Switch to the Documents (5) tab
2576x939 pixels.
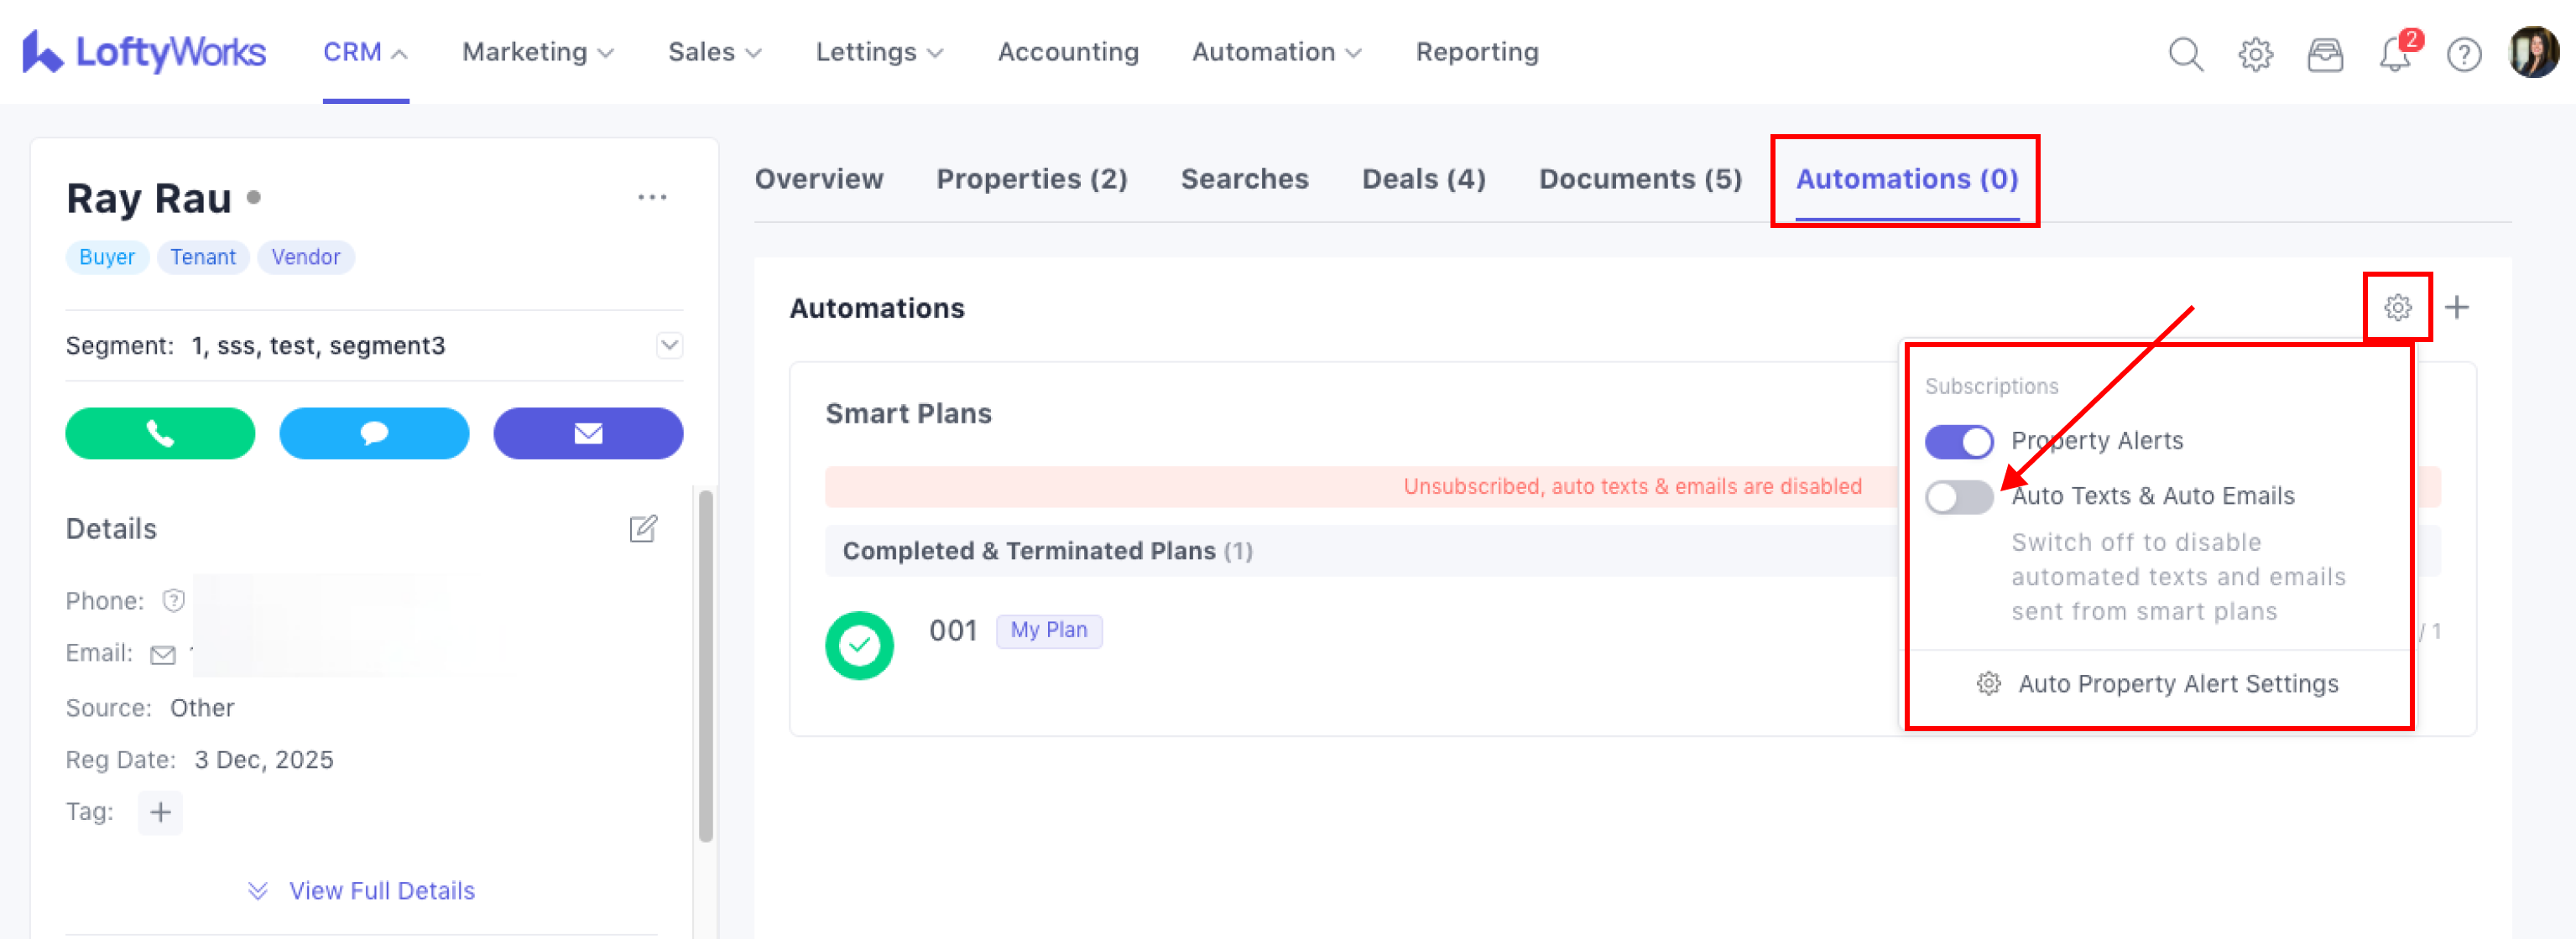coord(1640,179)
